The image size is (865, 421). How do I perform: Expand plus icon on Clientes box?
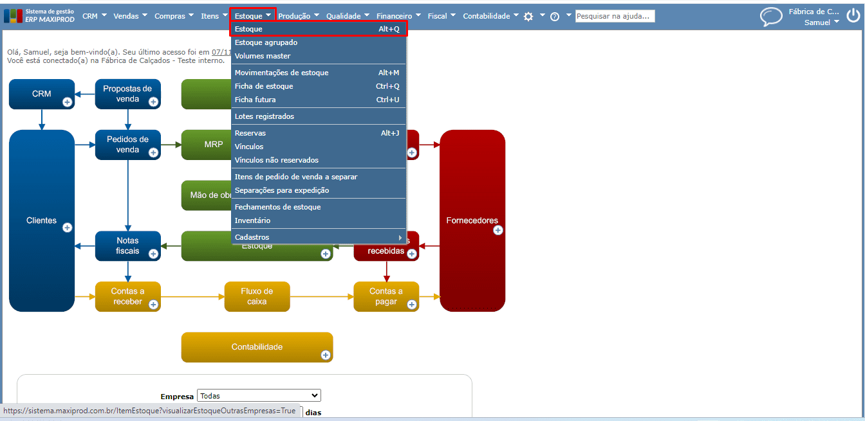pyautogui.click(x=67, y=228)
